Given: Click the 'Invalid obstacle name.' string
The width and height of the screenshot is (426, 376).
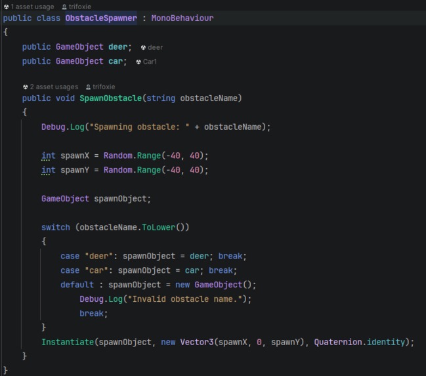Looking at the screenshot, I should point(184,299).
